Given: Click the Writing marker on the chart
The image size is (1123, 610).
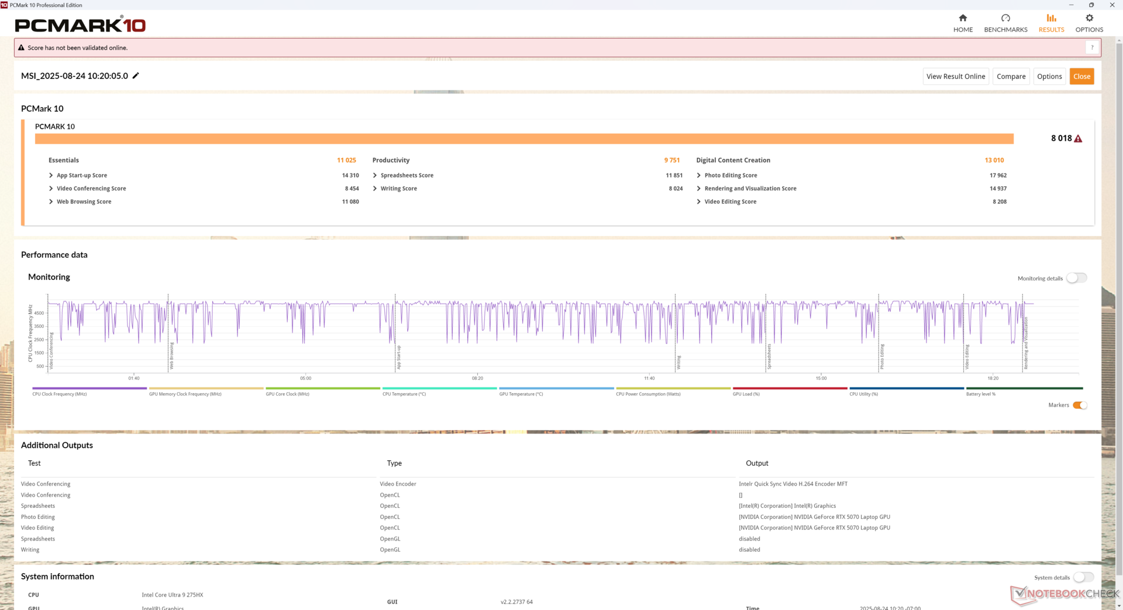Looking at the screenshot, I should coord(678,362).
